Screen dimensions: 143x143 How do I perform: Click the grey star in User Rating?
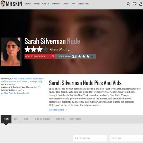92,56
